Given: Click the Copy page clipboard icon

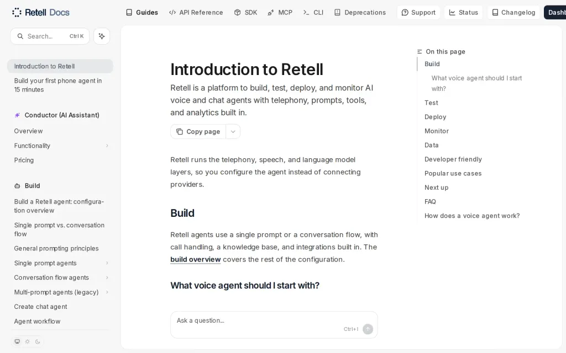Looking at the screenshot, I should pyautogui.click(x=180, y=131).
